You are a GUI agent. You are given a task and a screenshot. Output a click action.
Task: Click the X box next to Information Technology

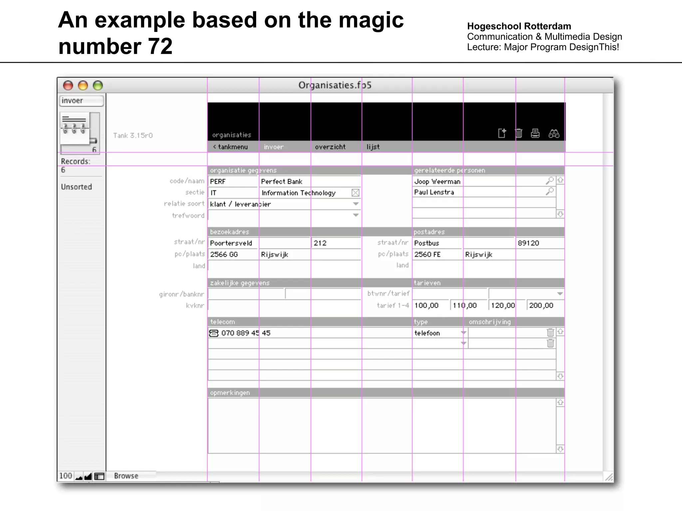355,193
